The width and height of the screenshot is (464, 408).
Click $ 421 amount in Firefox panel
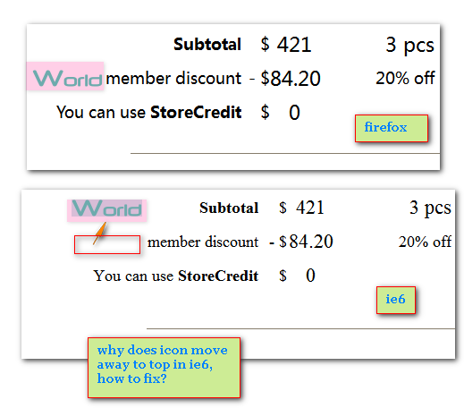[x=286, y=45]
